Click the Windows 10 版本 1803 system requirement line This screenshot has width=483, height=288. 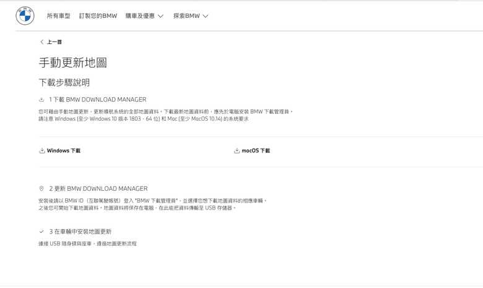click(x=144, y=119)
